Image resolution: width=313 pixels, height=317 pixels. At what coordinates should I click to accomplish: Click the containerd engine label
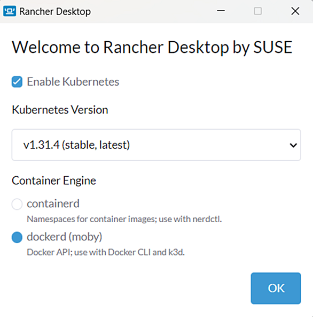(53, 203)
